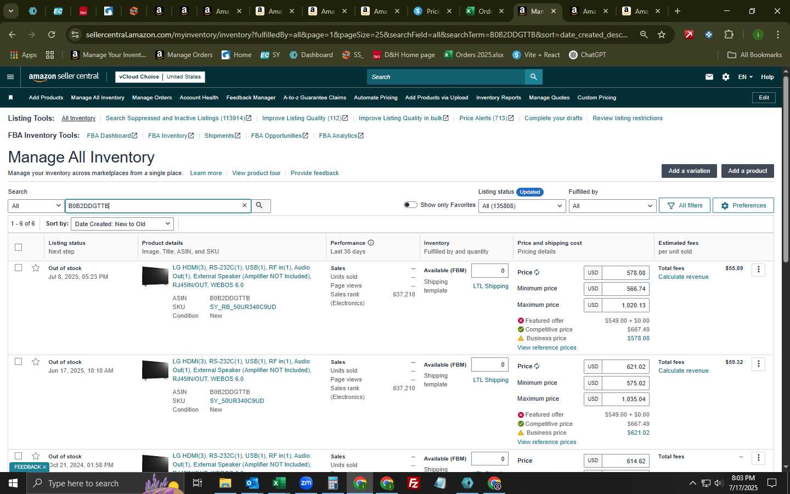This screenshot has width=790, height=494.
Task: Open the Sort by Date Created dropdown
Action: pyautogui.click(x=122, y=224)
